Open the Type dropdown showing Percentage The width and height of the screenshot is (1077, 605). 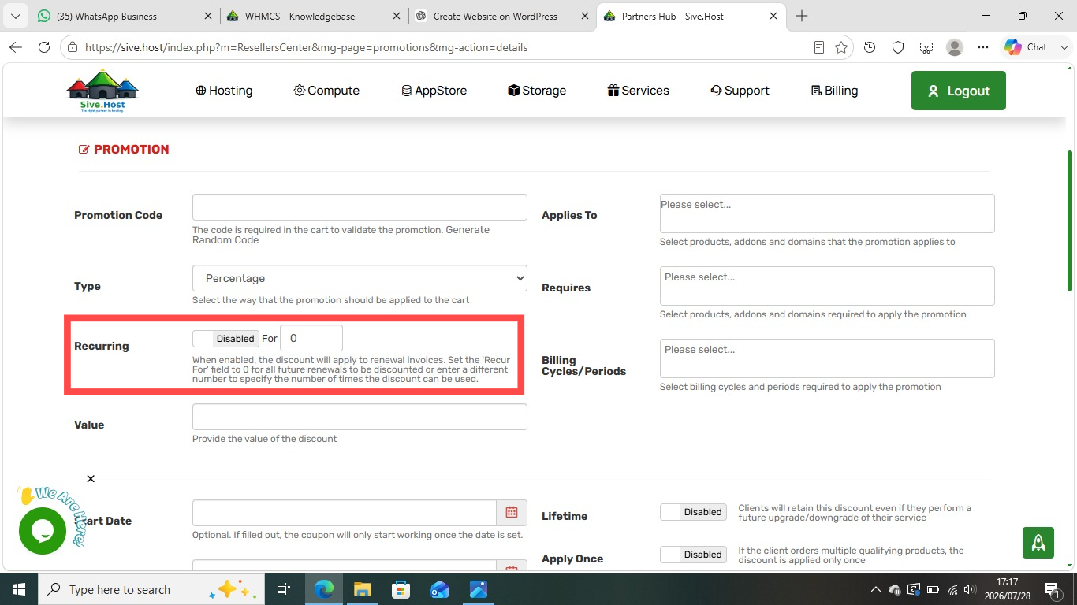(x=360, y=278)
